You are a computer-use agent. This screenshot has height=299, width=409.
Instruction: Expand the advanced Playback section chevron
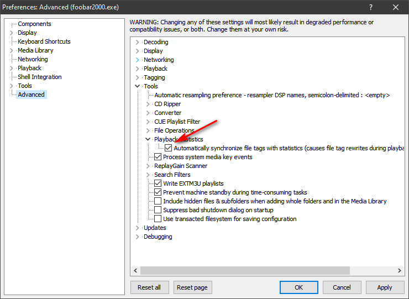click(x=137, y=69)
